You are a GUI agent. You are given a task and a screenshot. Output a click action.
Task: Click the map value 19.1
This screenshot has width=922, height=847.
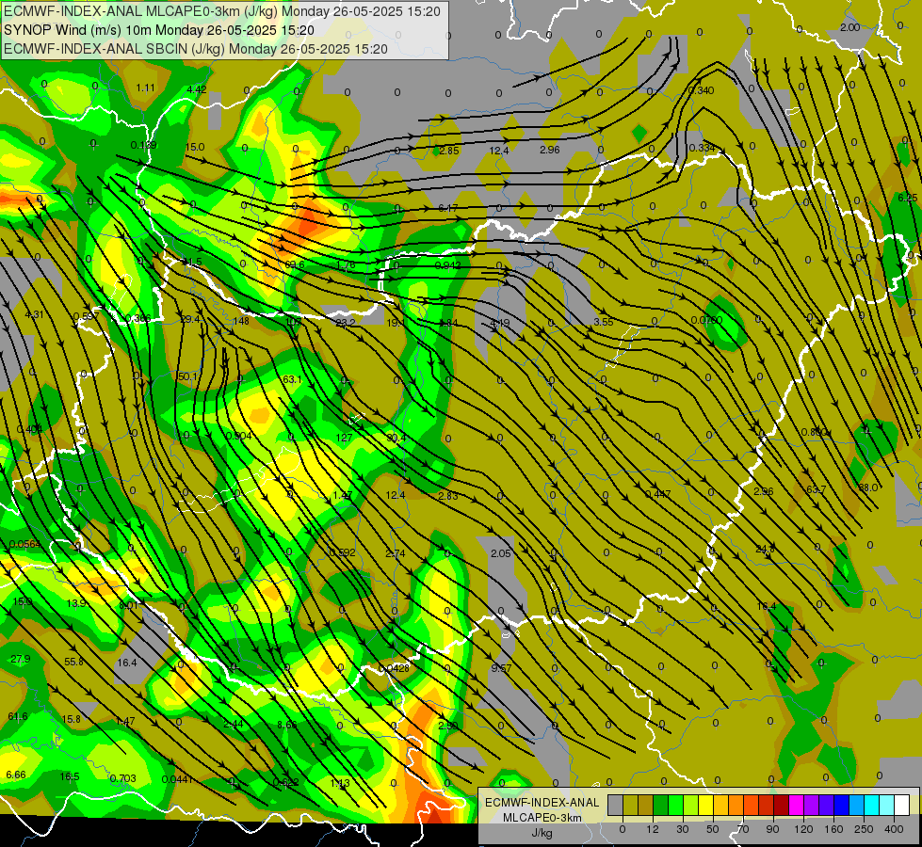pos(396,323)
